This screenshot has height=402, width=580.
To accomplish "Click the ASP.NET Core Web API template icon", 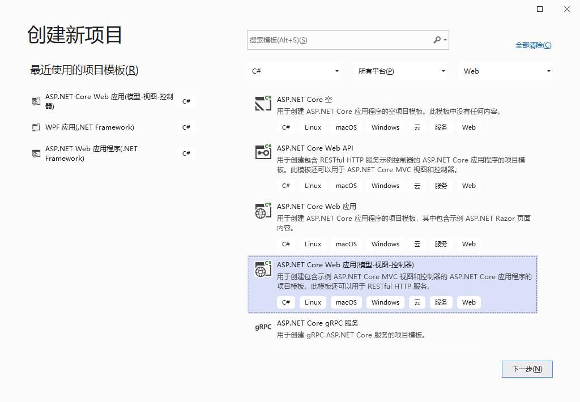I will pos(263,152).
